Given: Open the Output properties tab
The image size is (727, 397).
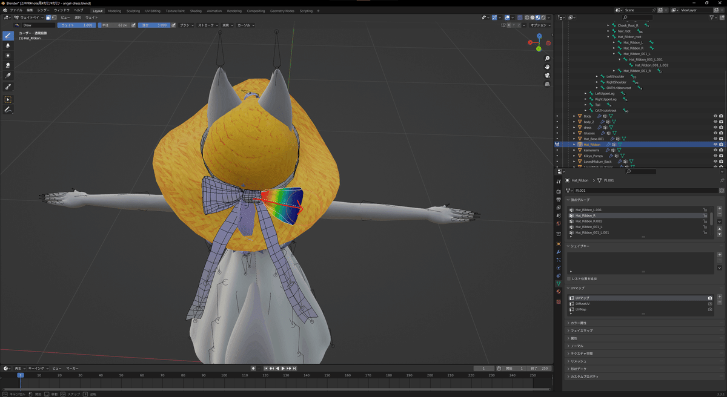Looking at the screenshot, I should click(559, 199).
